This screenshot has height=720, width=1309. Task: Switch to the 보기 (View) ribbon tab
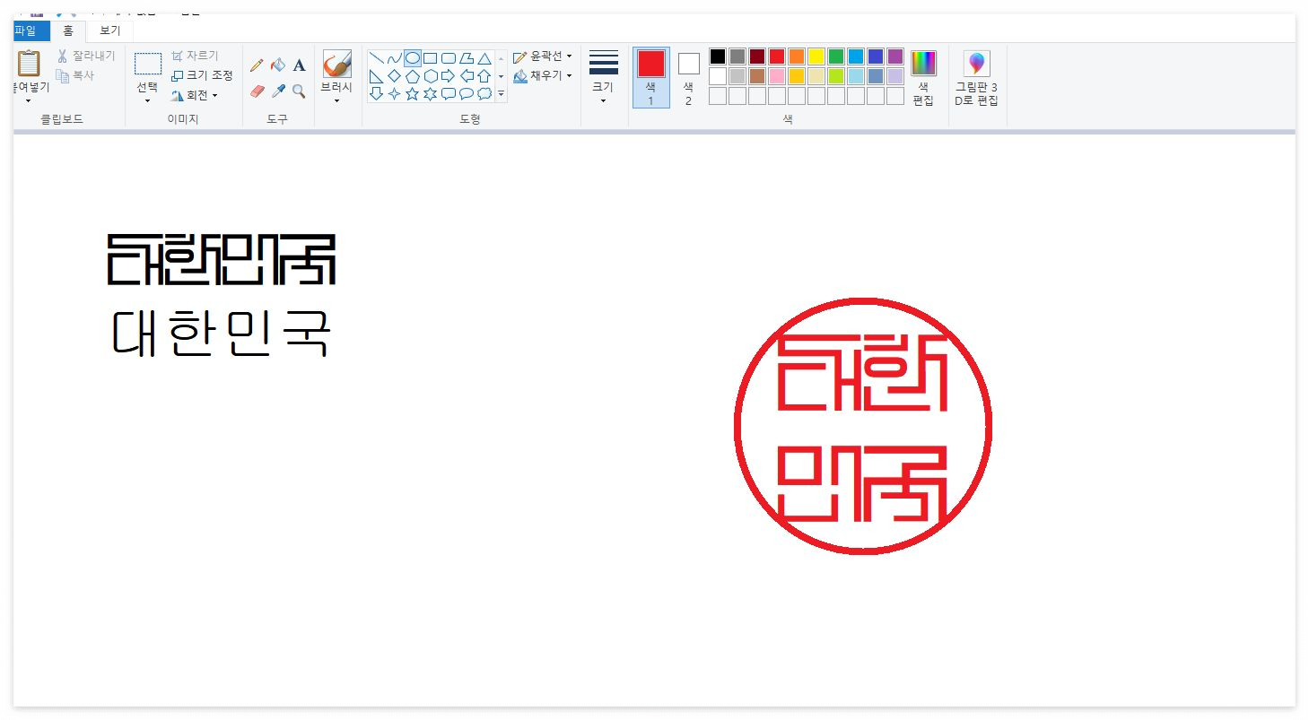coord(109,30)
